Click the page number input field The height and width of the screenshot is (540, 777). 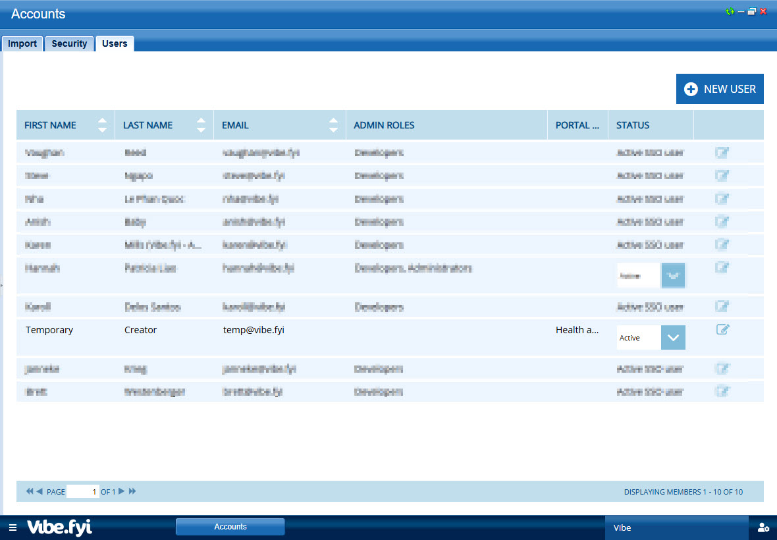[83, 491]
